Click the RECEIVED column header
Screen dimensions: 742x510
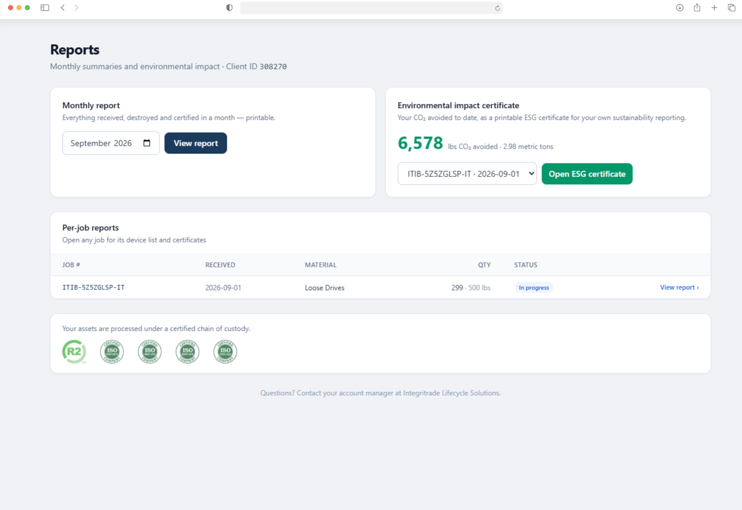pyautogui.click(x=220, y=265)
